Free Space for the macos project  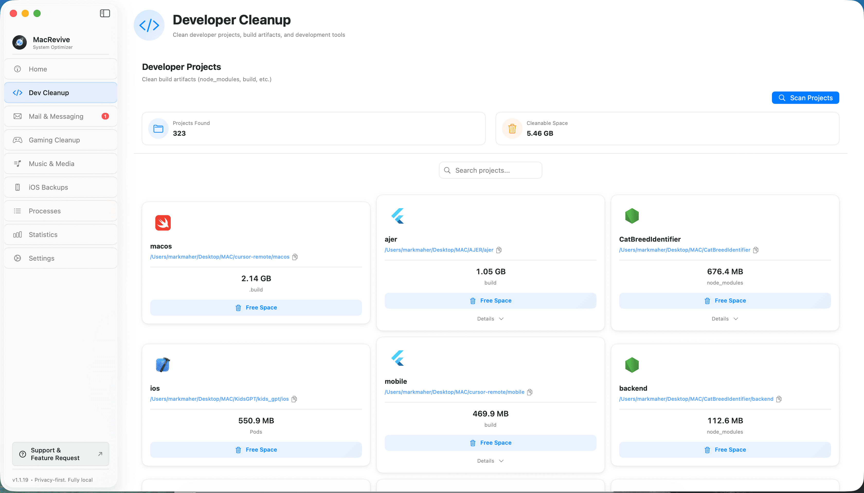coord(256,307)
